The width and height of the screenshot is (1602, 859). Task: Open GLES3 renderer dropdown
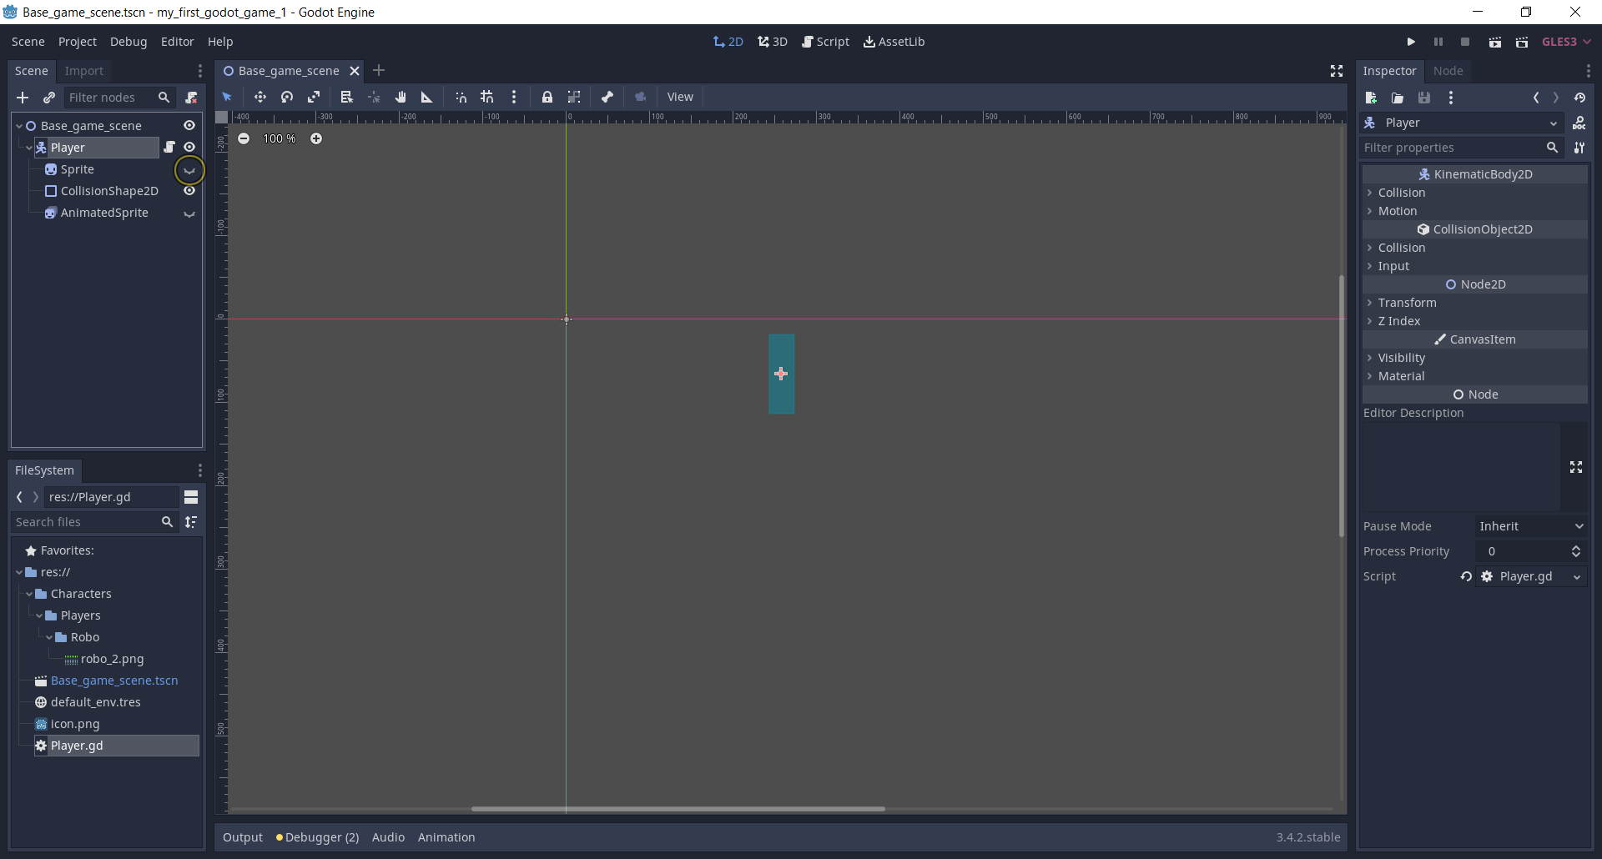click(1566, 42)
